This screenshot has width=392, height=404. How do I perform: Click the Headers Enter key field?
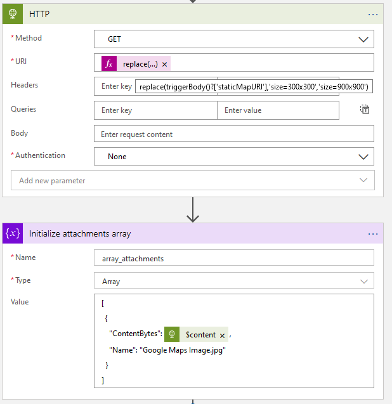coord(115,86)
